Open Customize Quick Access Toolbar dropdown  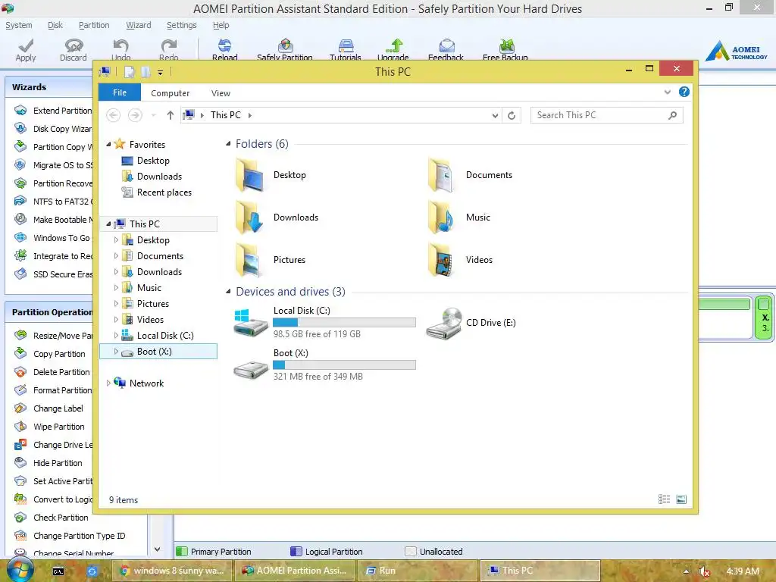coord(161,72)
